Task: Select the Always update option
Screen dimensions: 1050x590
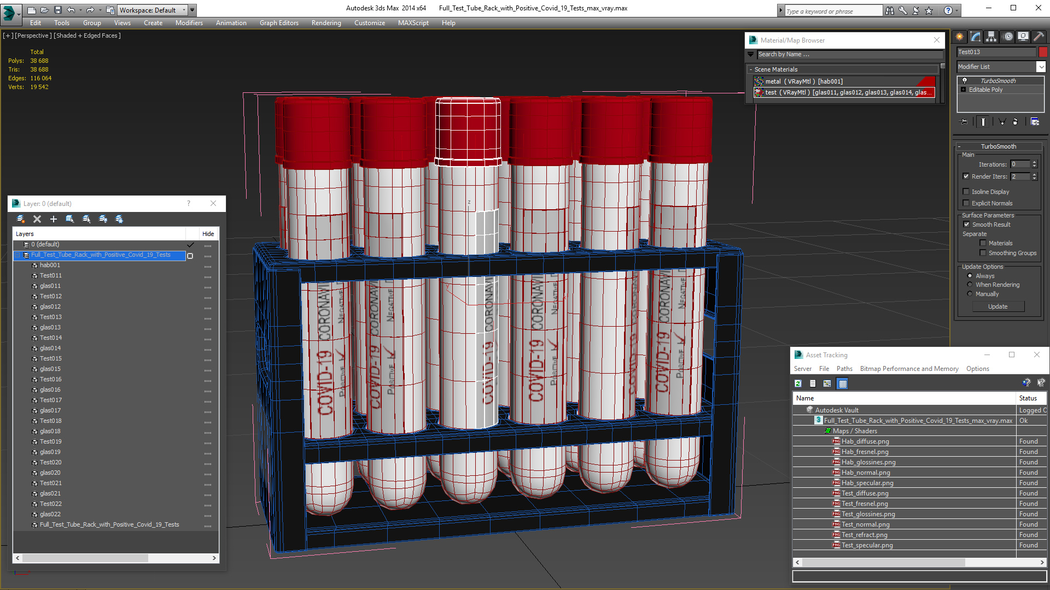Action: click(970, 276)
